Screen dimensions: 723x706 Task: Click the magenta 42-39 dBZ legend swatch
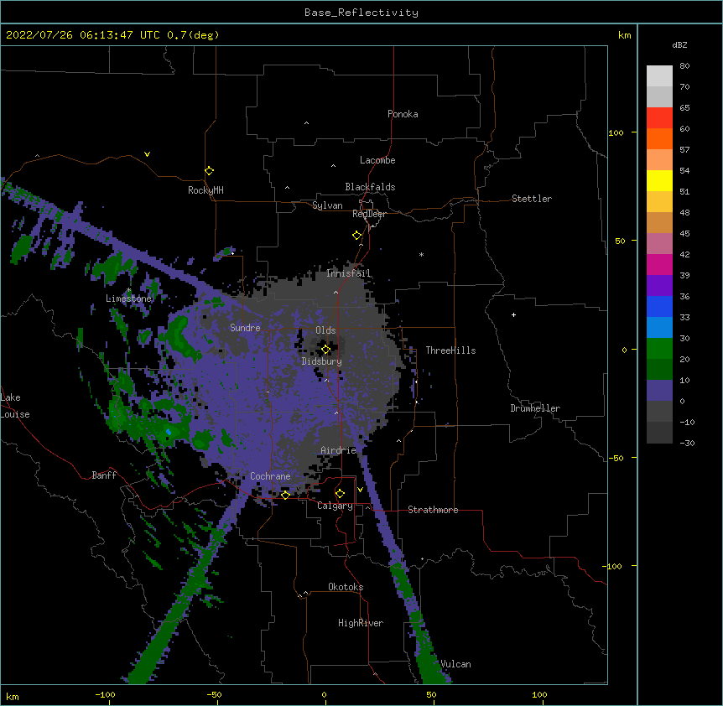coord(659,264)
